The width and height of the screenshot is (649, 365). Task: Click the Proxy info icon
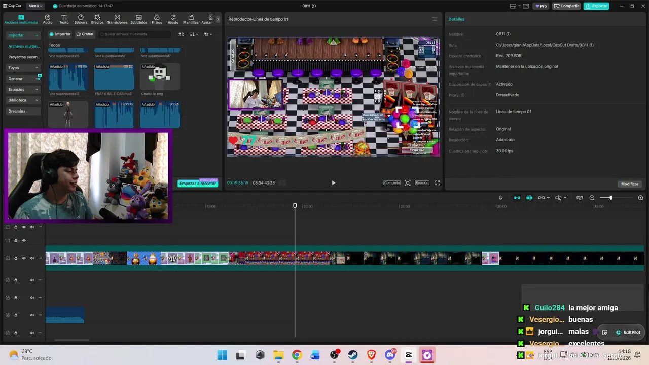[x=462, y=95]
